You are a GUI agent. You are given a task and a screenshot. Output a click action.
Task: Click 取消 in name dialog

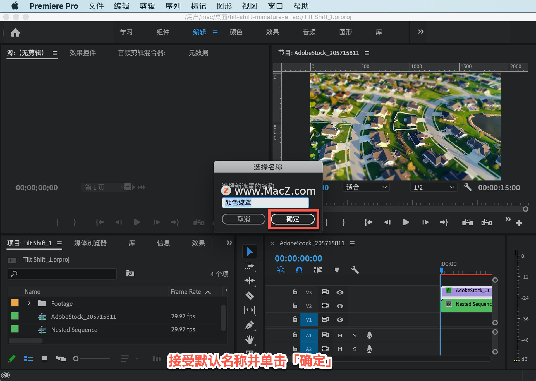[x=243, y=219]
